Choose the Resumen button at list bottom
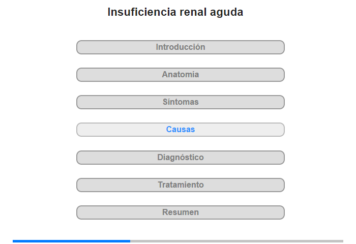Viewport: 356px width, 244px height. click(x=180, y=212)
